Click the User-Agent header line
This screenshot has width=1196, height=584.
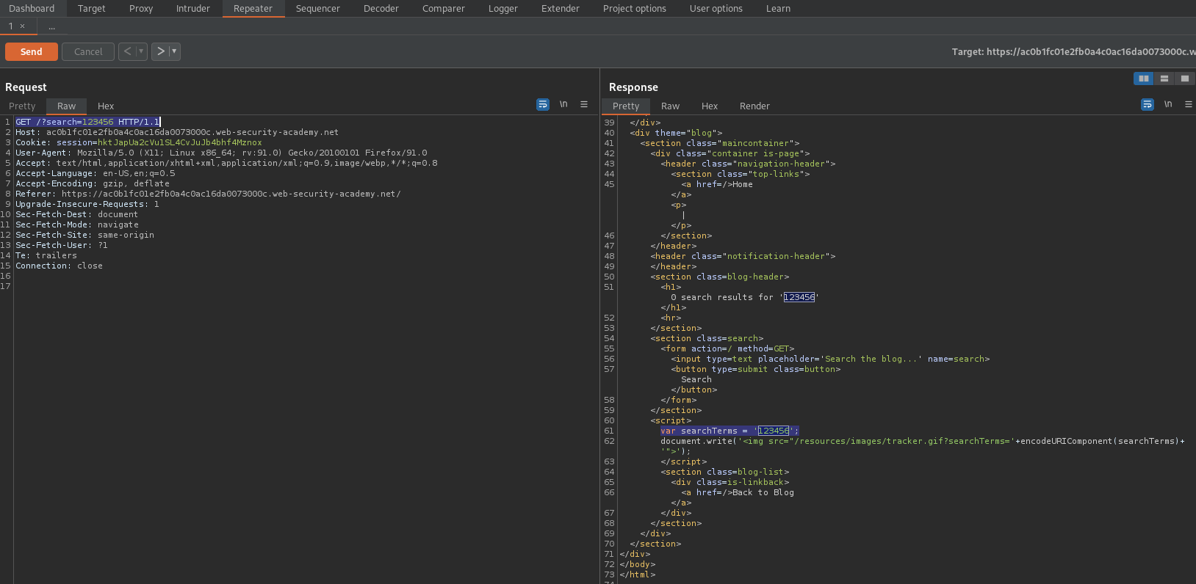pos(221,153)
